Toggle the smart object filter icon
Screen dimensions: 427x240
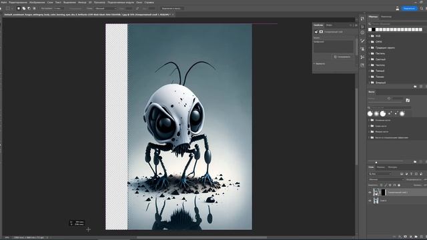pos(421,174)
